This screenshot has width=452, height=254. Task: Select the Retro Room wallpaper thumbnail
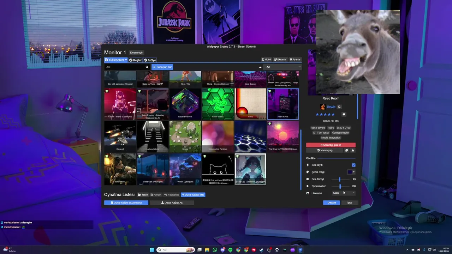point(283,104)
